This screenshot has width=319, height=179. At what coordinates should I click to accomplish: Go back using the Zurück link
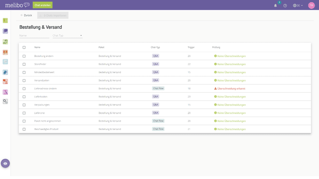[x=26, y=15]
